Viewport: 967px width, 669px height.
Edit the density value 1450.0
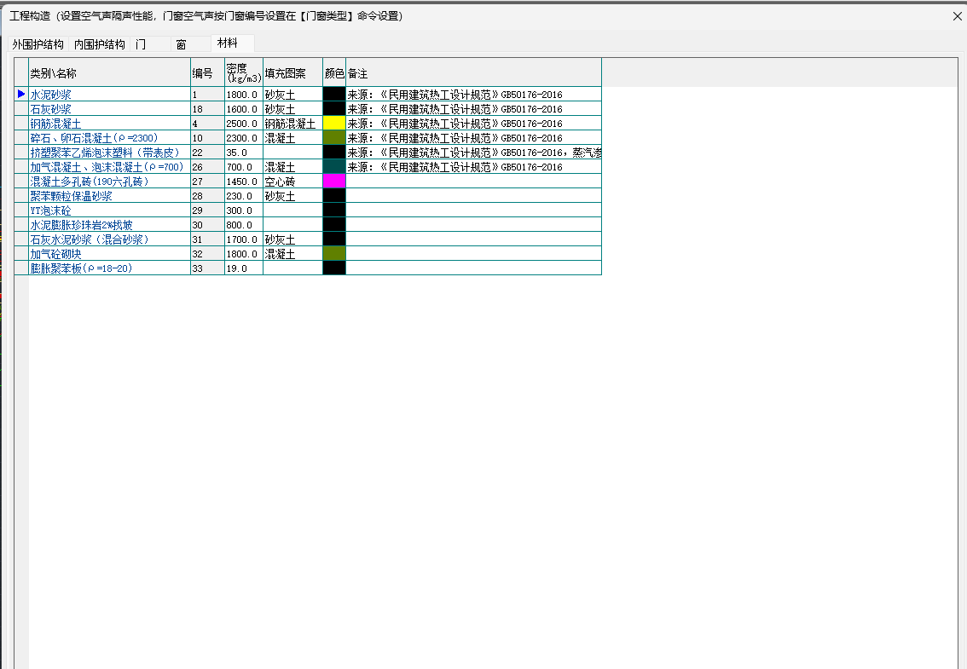coord(242,182)
